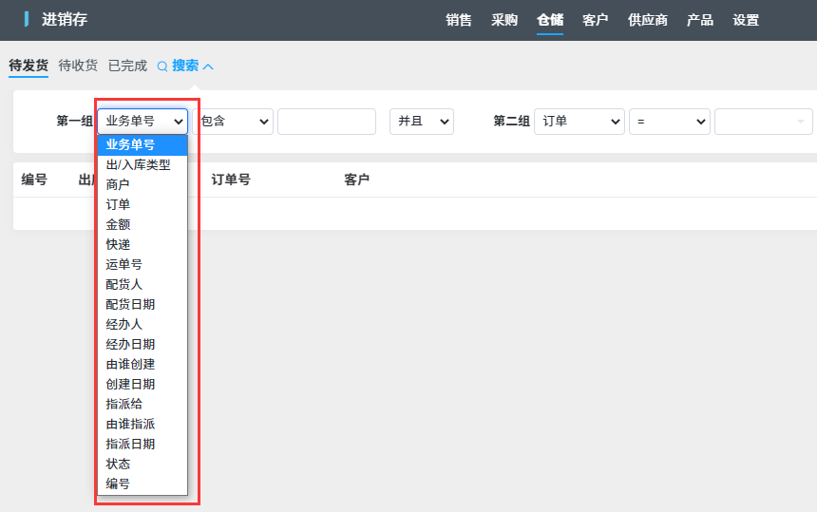
Task: Select 商户 option in dropdown list
Action: (x=142, y=185)
